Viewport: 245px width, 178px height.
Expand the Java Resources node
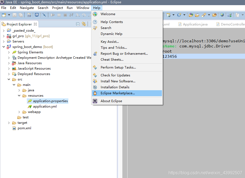[x=9, y=63]
